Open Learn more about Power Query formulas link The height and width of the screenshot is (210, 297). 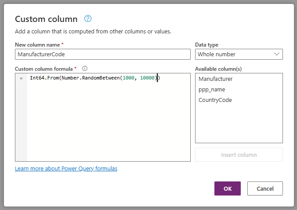click(66, 169)
